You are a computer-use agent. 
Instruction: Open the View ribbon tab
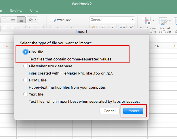click(34, 11)
